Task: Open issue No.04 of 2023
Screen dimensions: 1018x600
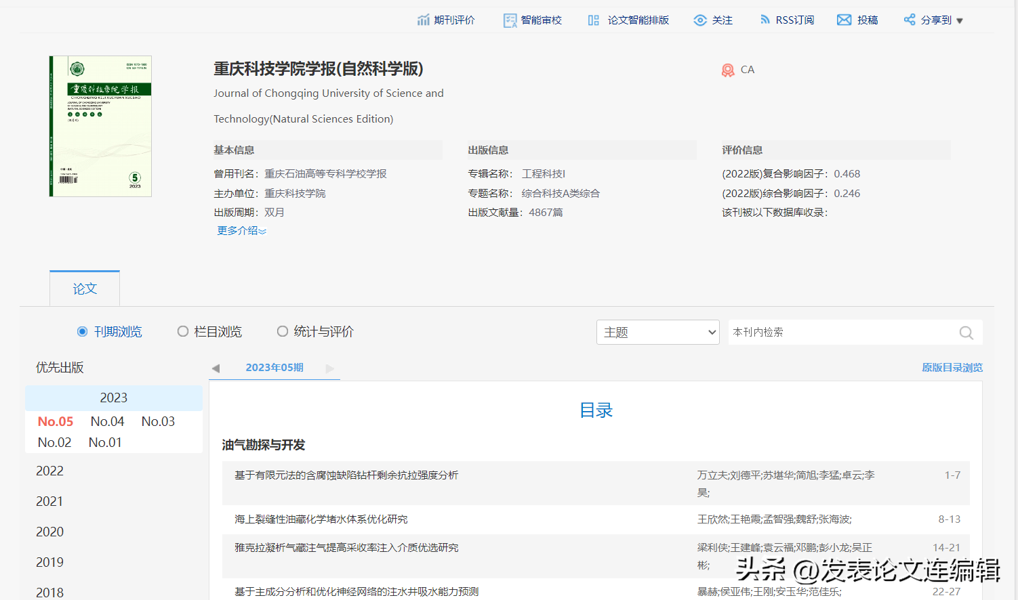Action: 107,422
